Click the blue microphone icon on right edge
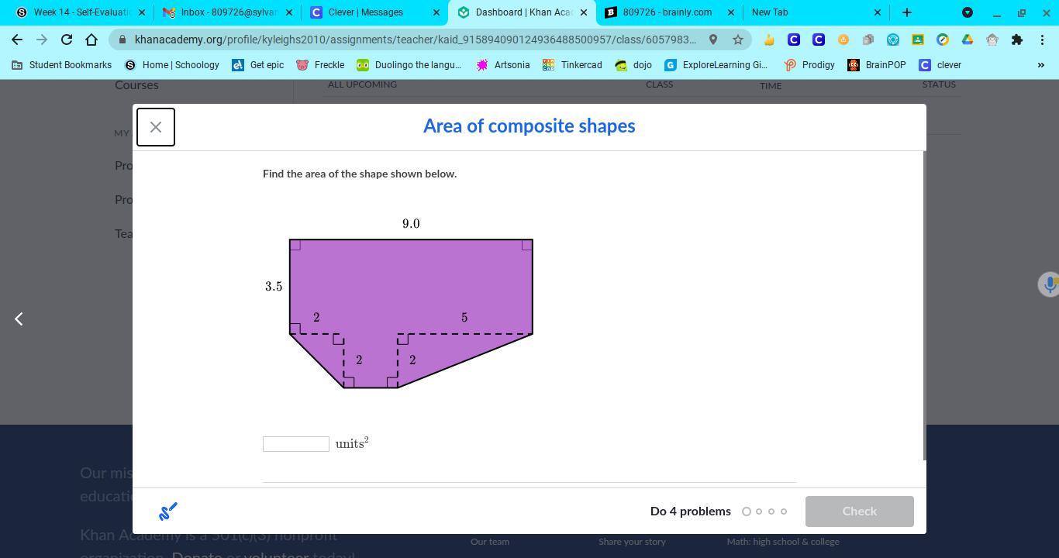 click(x=1049, y=284)
